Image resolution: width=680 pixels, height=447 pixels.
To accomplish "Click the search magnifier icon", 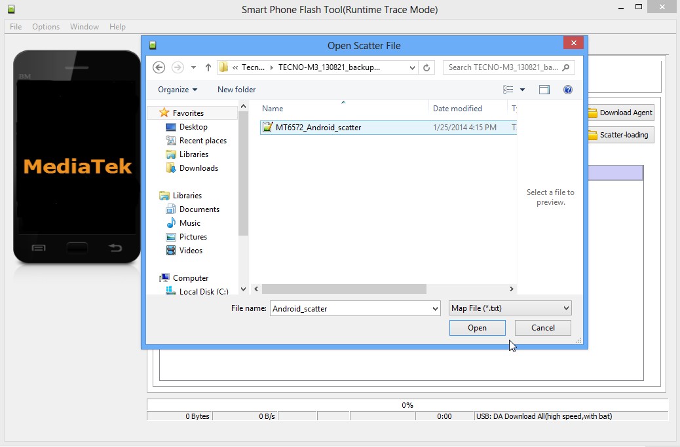I will click(565, 67).
